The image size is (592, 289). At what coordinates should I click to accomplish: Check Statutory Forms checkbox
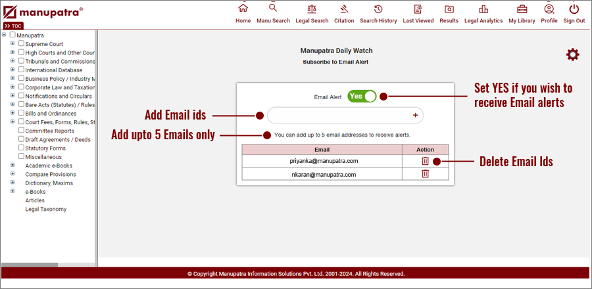(21, 147)
